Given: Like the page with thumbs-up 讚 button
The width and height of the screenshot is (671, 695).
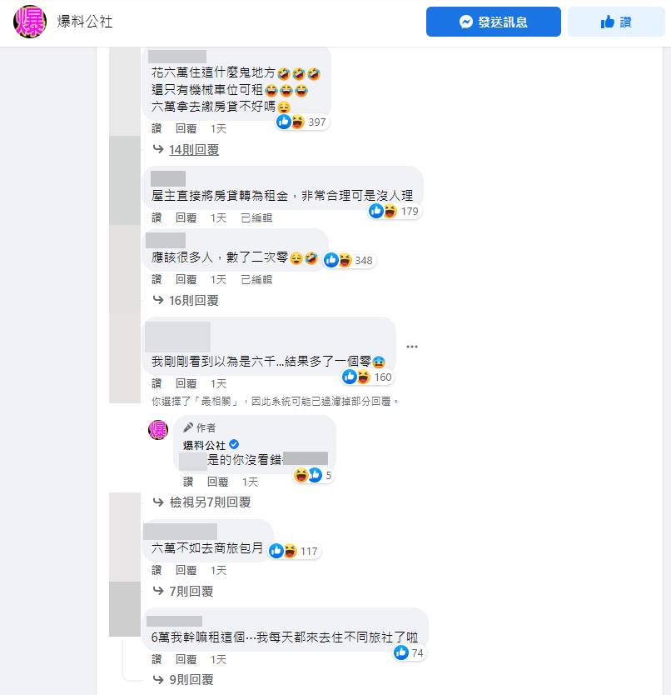Looking at the screenshot, I should (616, 22).
